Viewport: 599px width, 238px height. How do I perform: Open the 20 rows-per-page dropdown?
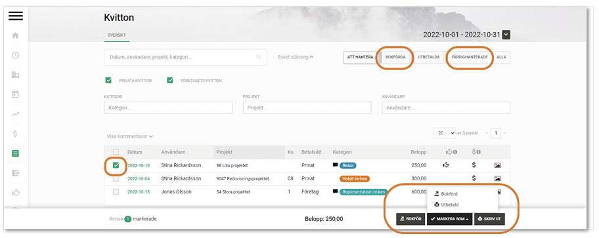tap(445, 133)
